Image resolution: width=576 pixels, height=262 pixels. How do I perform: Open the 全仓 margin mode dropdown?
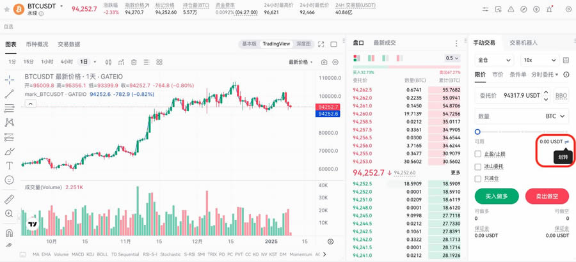[495, 60]
